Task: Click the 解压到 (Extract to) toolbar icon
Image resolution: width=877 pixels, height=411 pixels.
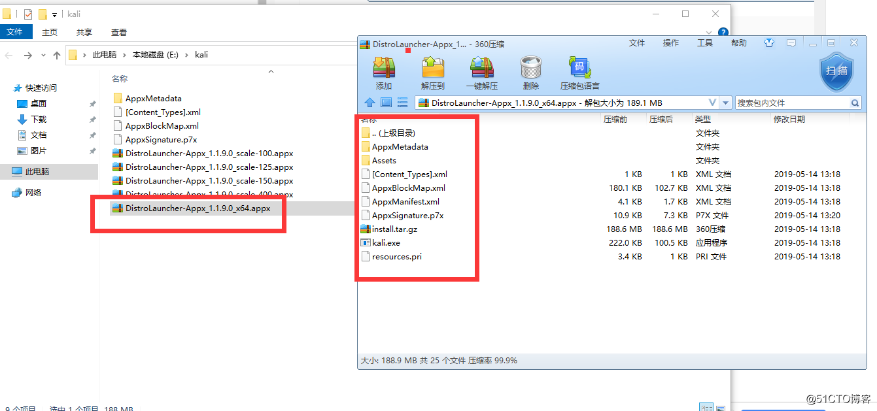Action: [x=433, y=68]
